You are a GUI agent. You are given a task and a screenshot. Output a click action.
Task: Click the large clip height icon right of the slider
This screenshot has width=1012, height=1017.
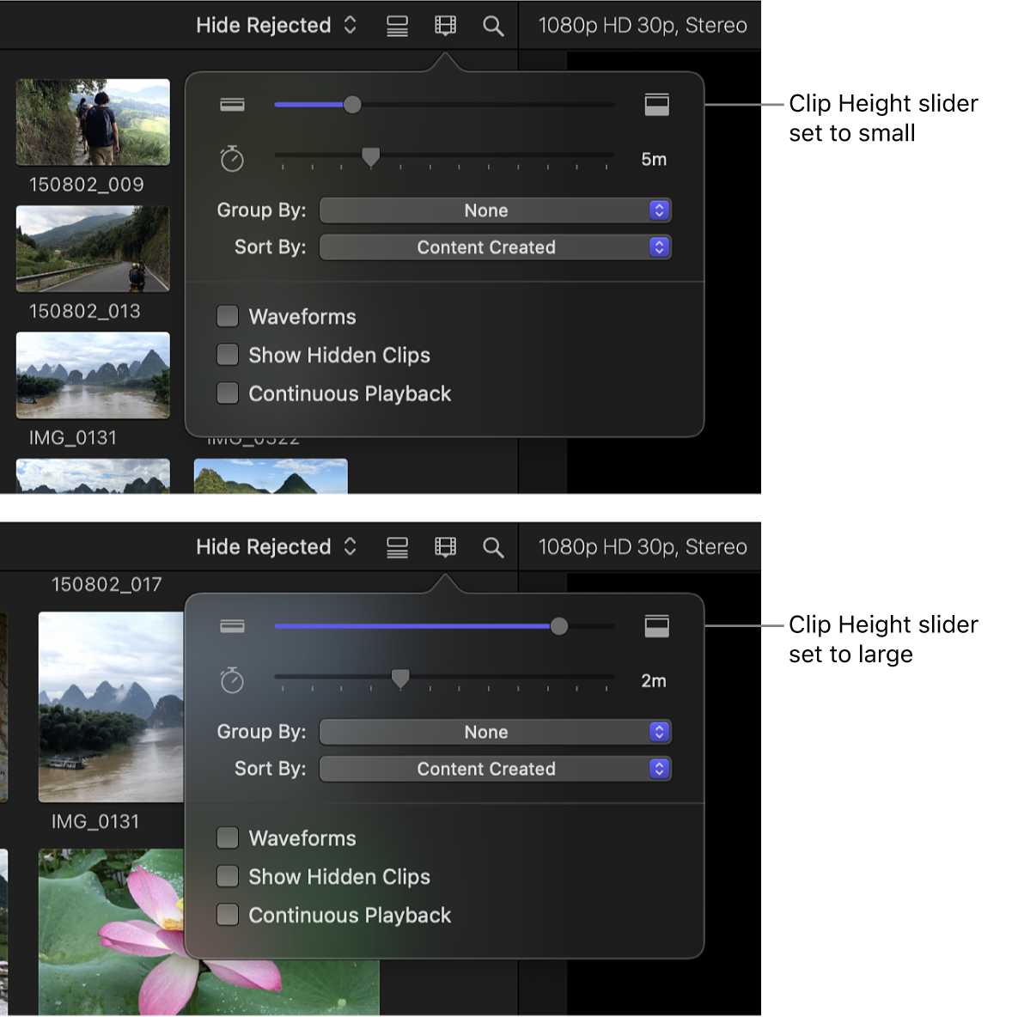(x=656, y=104)
